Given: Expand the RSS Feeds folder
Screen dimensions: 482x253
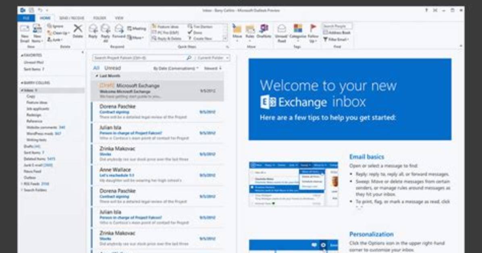Looking at the screenshot, I should (22, 184).
